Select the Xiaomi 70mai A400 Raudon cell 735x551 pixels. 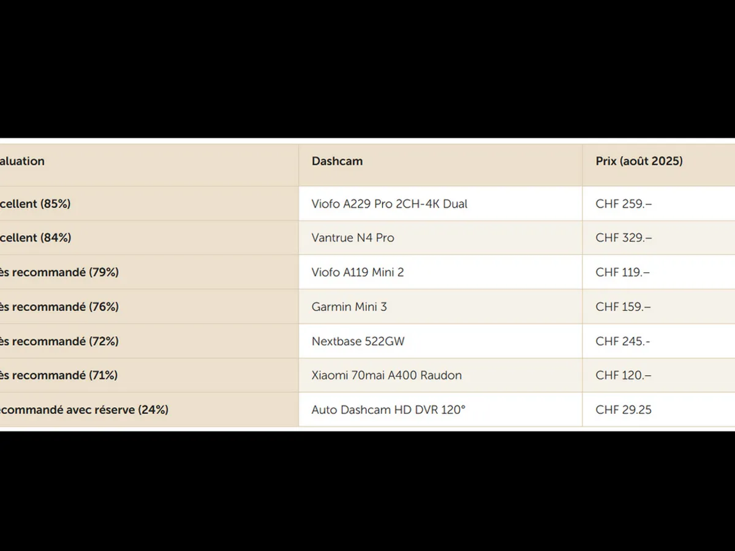[386, 375]
